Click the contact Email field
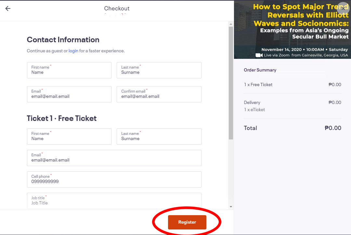 click(x=69, y=94)
